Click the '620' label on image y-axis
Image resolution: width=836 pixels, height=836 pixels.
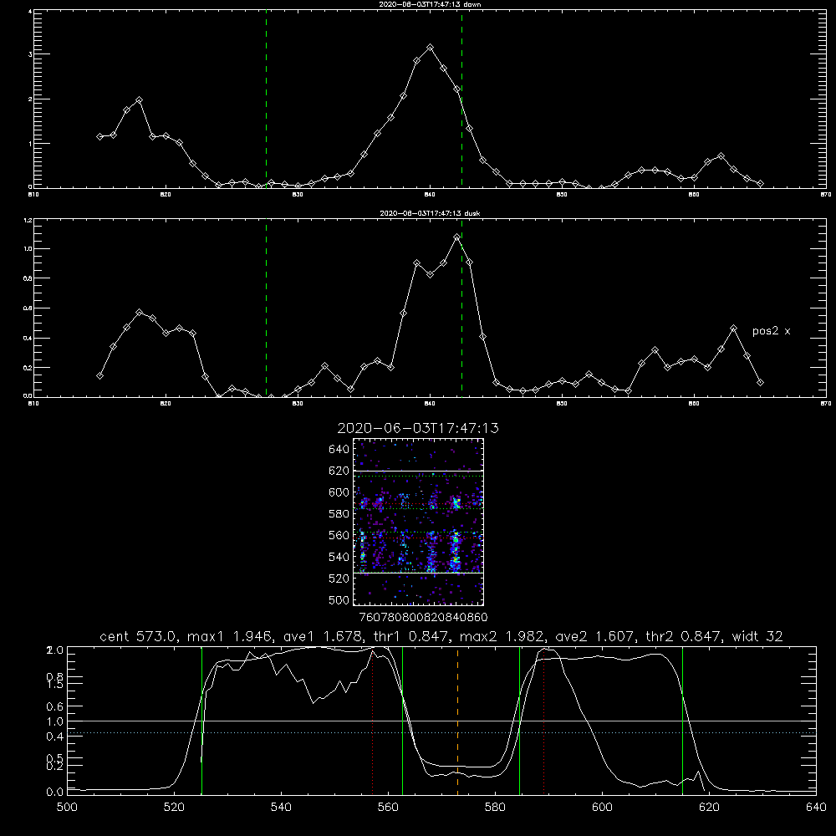(x=339, y=471)
